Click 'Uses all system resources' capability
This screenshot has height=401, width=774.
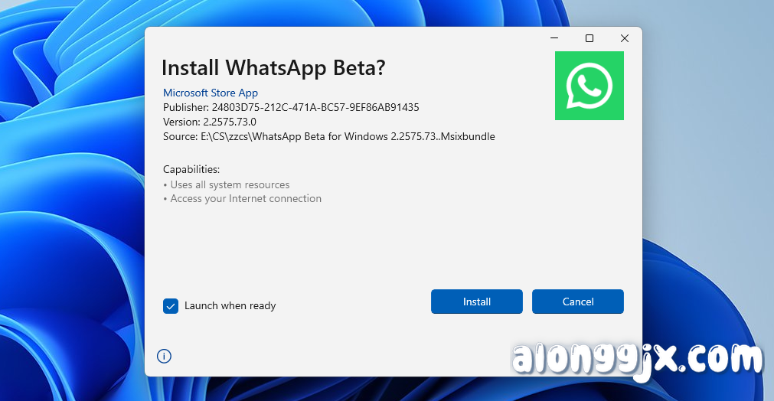click(226, 184)
